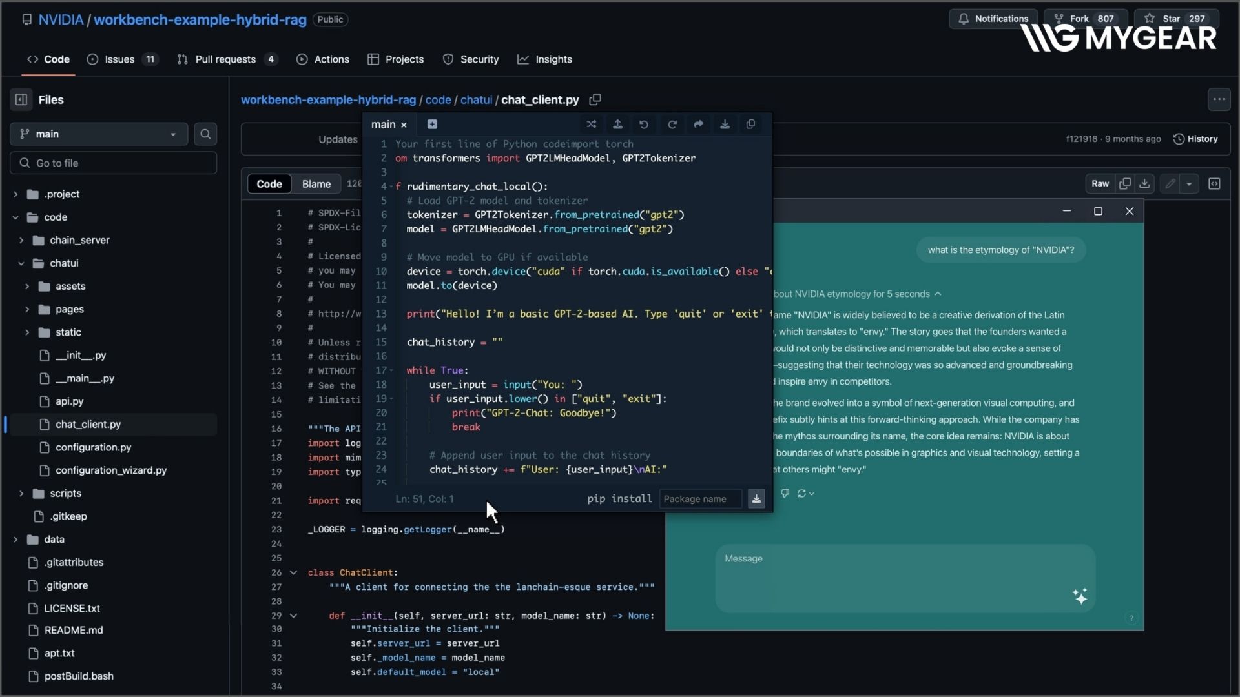
Task: Open the configuration_wizard.py file
Action: pos(110,470)
